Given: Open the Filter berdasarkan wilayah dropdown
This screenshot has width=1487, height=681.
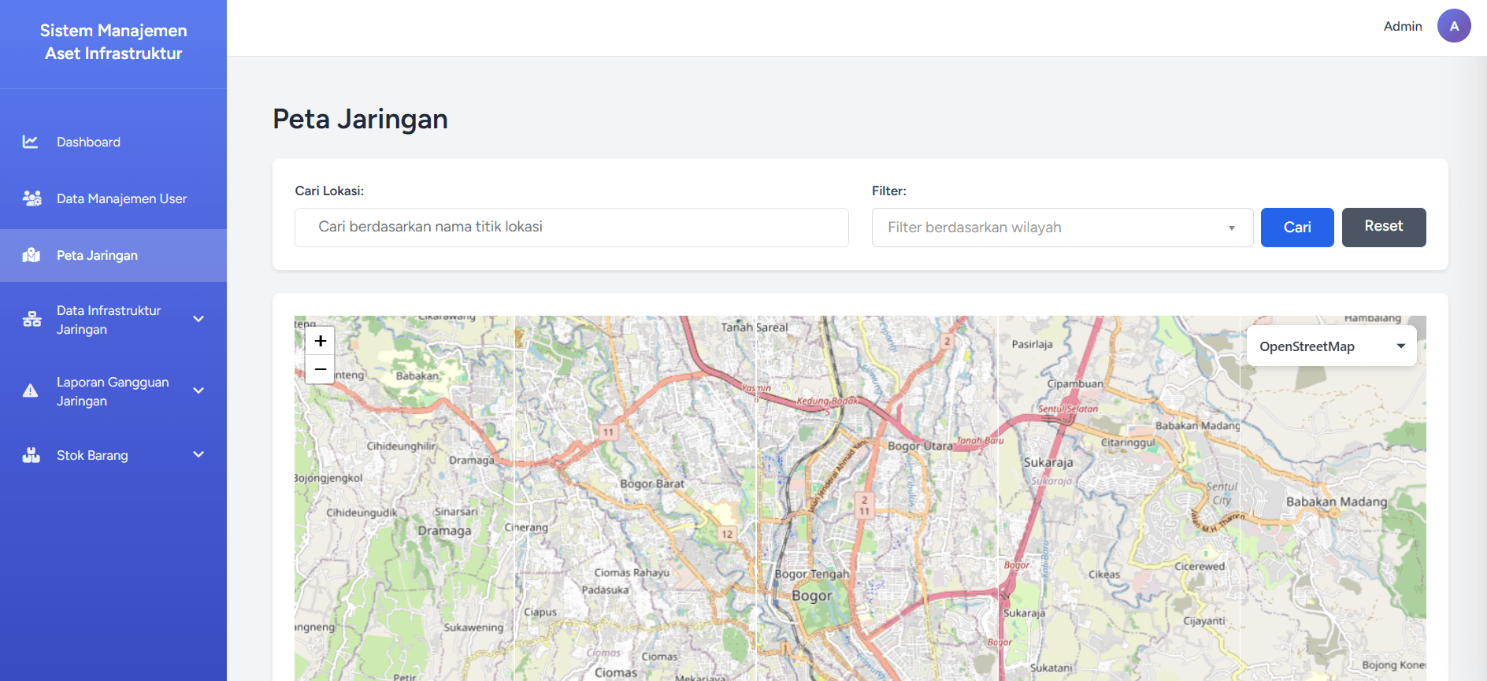Looking at the screenshot, I should coord(1062,228).
